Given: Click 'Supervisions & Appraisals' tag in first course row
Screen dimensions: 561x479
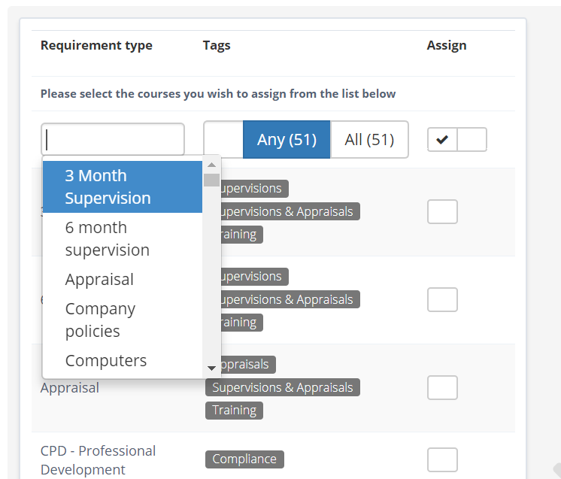Looking at the screenshot, I should coord(290,211).
